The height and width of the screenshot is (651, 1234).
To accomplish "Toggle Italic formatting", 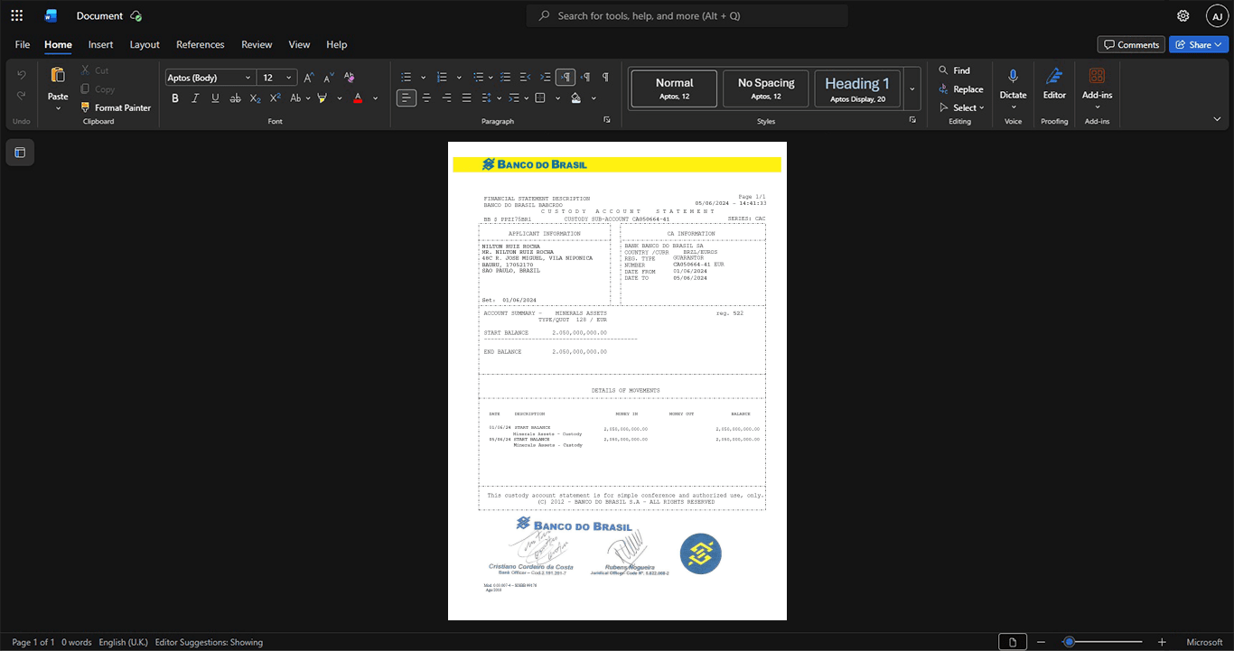I will (195, 98).
